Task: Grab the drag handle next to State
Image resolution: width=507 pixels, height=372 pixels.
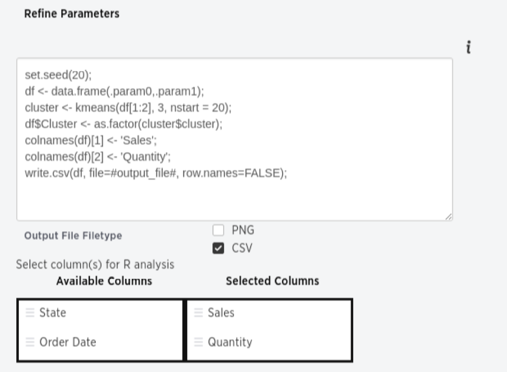Action: [x=30, y=312]
